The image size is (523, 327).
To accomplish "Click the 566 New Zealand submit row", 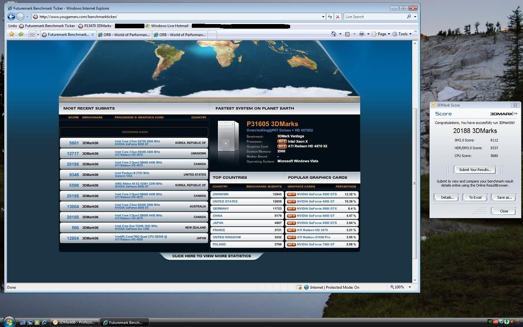I will (x=134, y=228).
